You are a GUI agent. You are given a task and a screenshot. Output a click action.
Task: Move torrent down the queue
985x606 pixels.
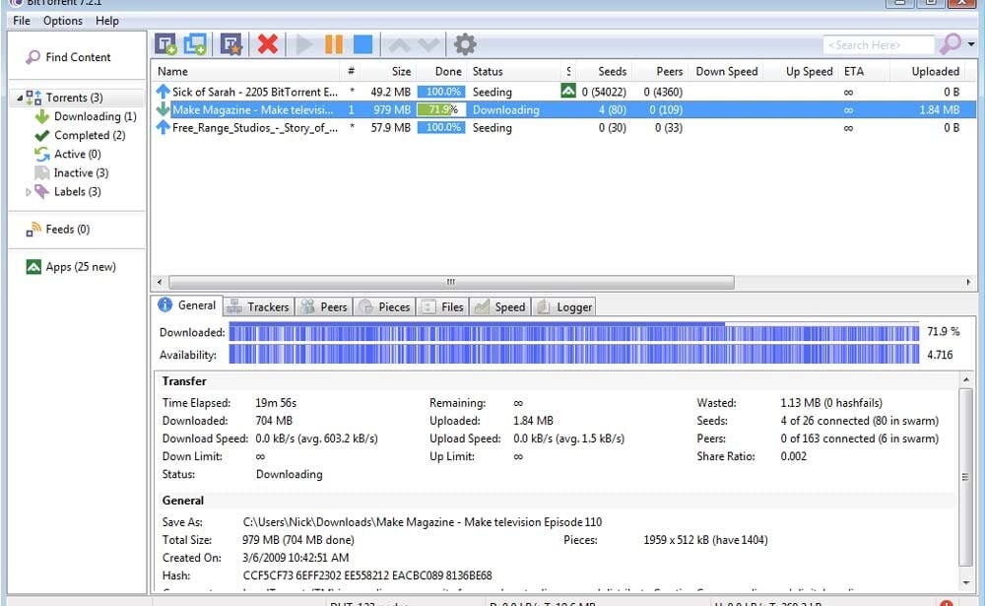429,45
